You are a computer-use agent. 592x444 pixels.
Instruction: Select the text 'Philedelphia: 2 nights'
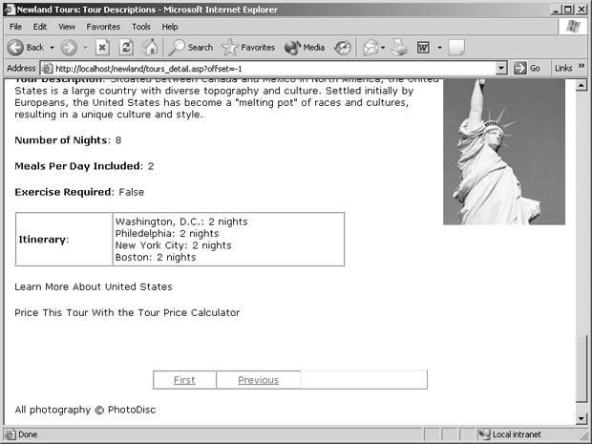click(167, 234)
